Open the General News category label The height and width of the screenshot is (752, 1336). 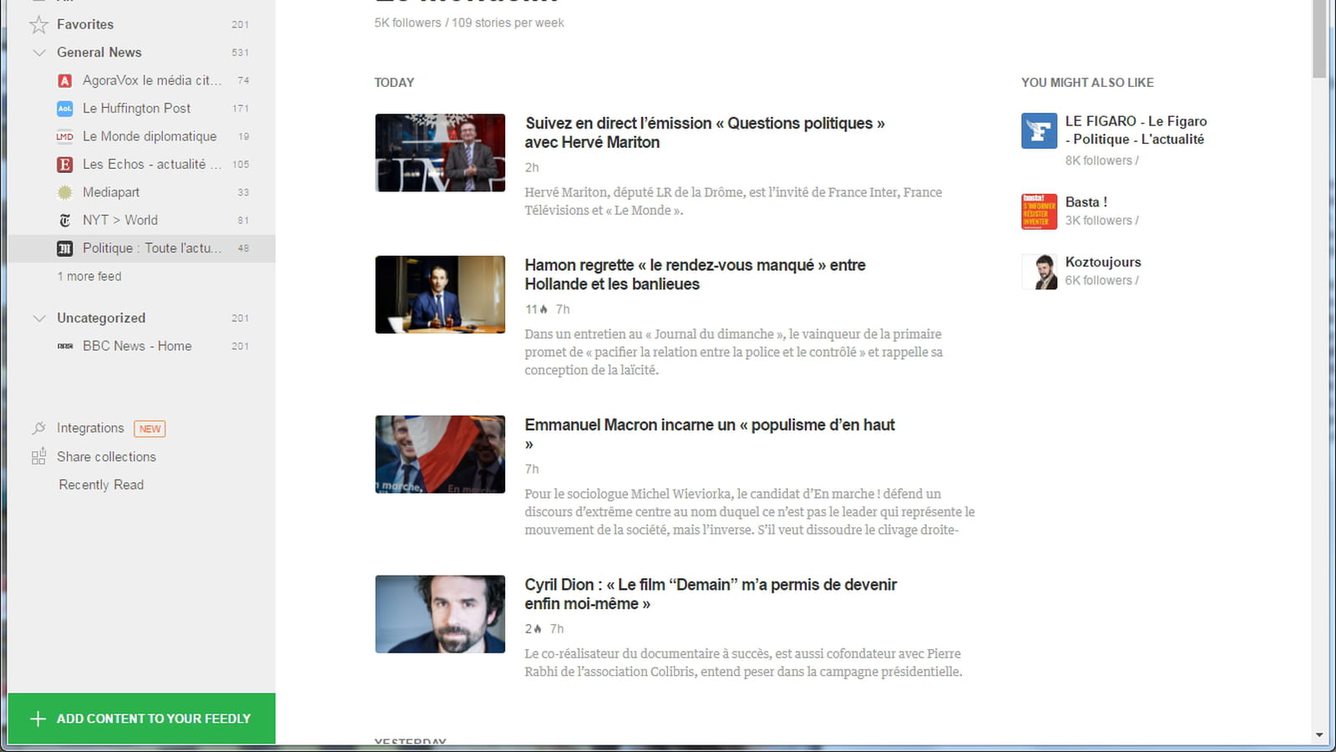[x=99, y=52]
